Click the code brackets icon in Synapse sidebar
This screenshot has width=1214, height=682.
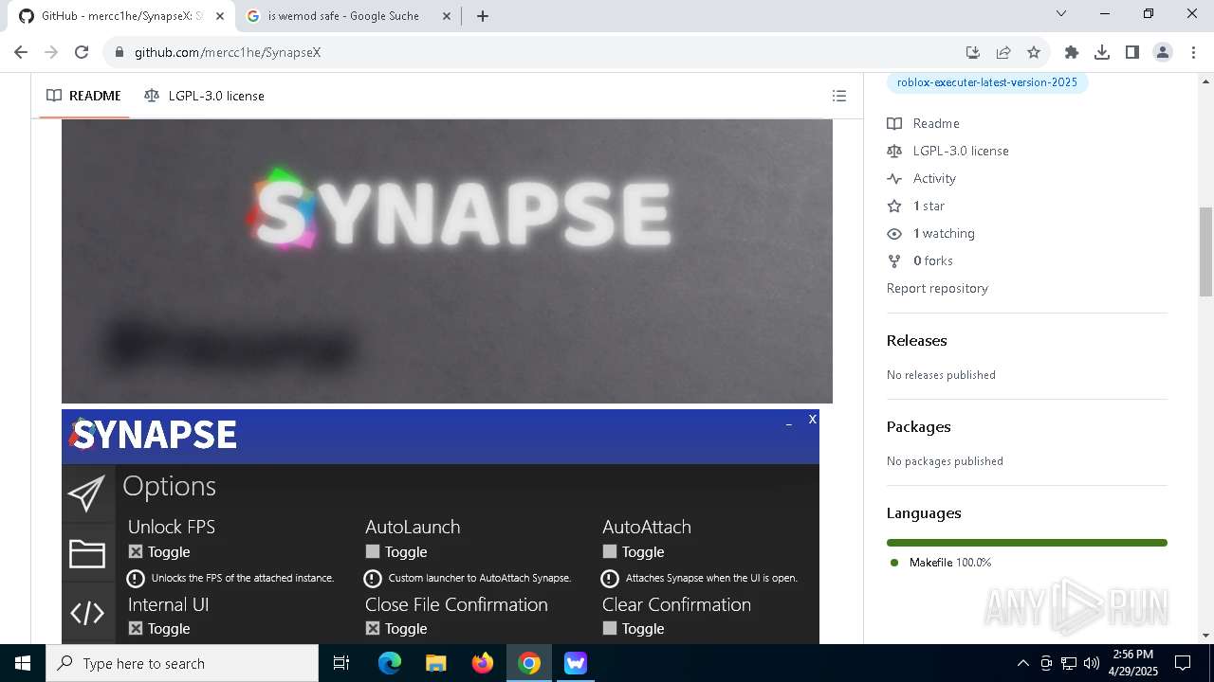[x=86, y=613]
